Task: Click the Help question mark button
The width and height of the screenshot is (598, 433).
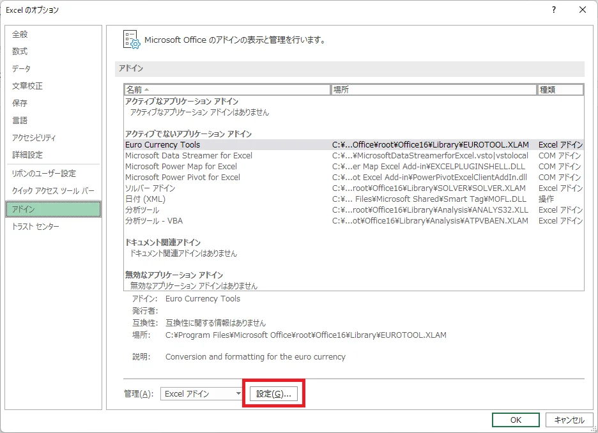Action: click(x=553, y=10)
